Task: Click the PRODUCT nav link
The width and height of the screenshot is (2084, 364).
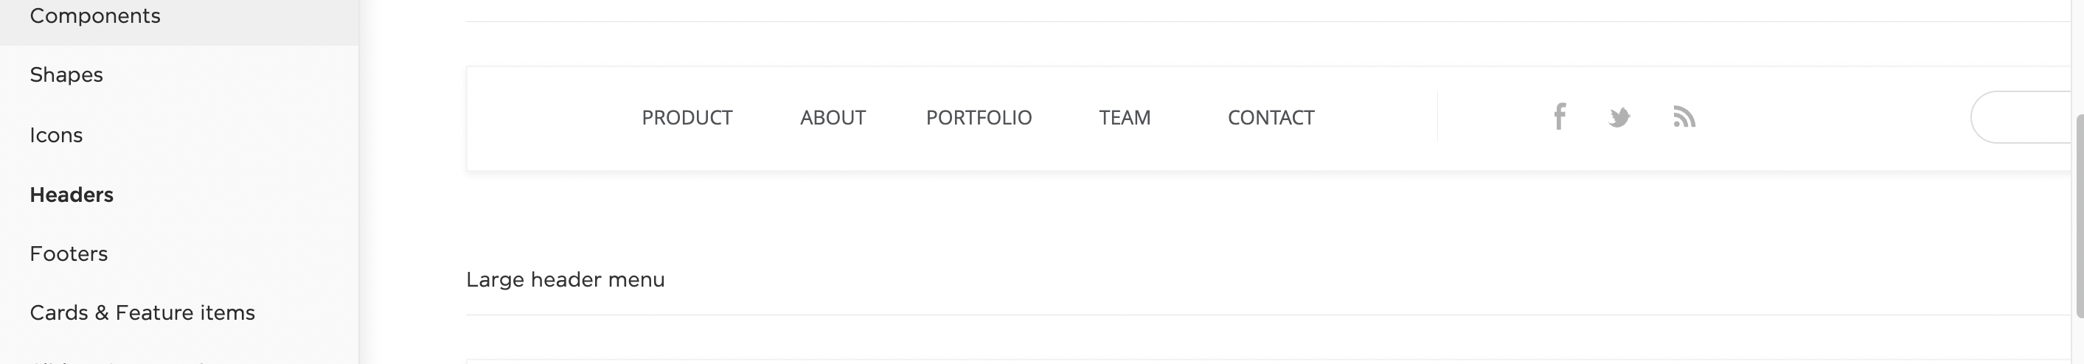Action: point(687,118)
